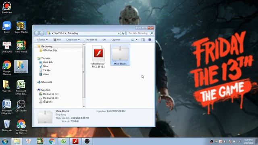The width and height of the screenshot is (258, 145).
Task: Open the Windows Start button
Action: [5, 141]
